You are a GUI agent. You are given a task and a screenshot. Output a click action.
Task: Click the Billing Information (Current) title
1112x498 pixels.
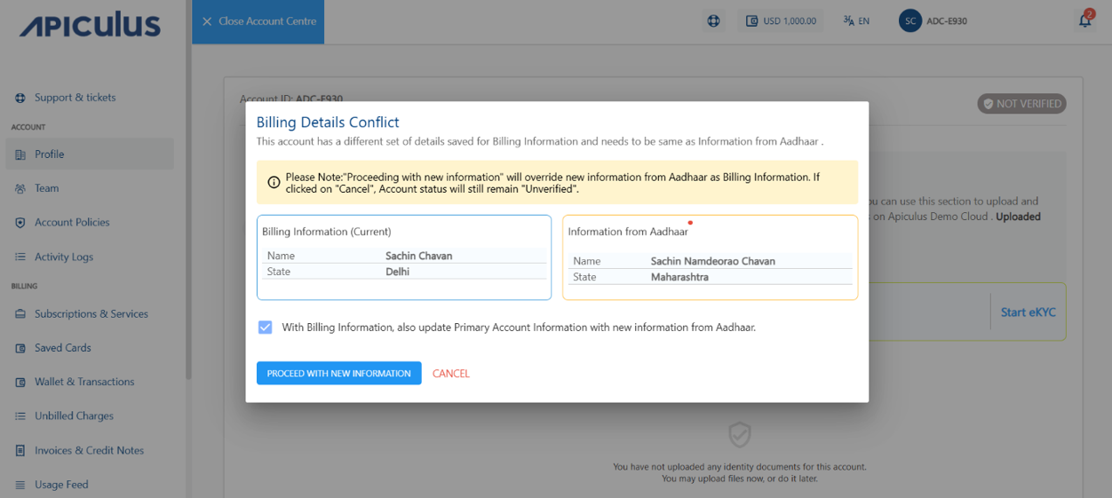(x=327, y=232)
